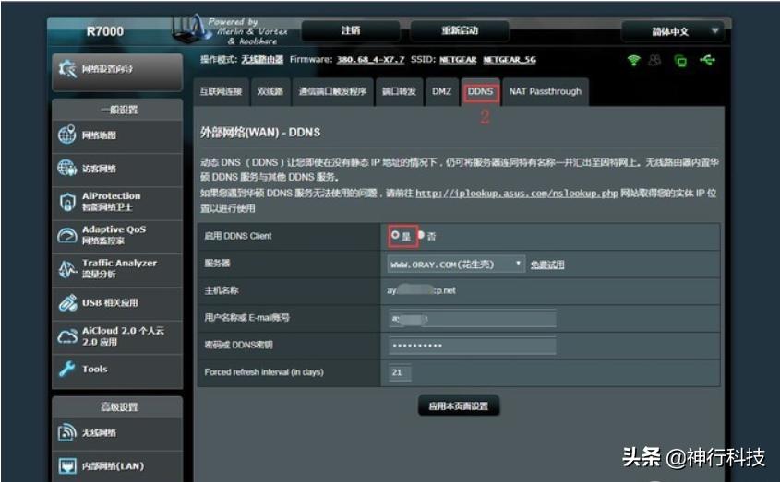Image resolution: width=780 pixels, height=482 pixels.
Task: Click the router logo image
Action: [191, 29]
